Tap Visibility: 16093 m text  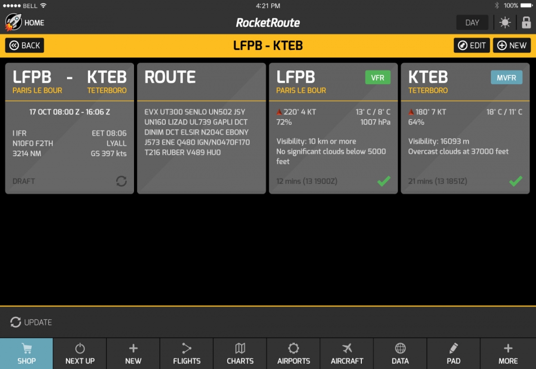pyautogui.click(x=439, y=141)
